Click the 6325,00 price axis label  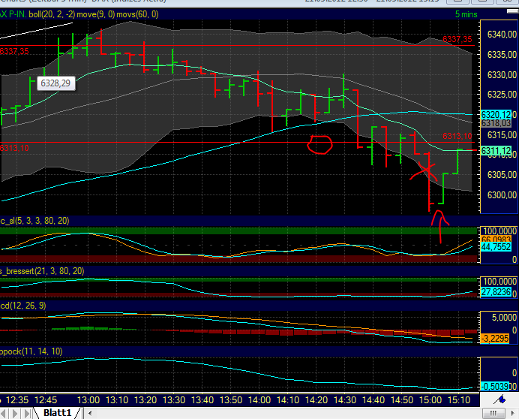tap(502, 95)
